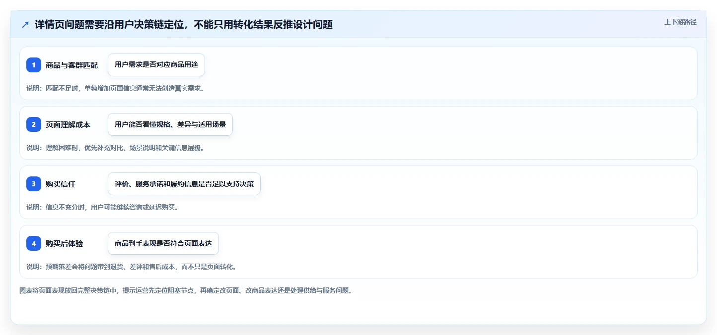717x335 pixels.
Task: Click the main title 详情页问题需要沿用户决策链定位
Action: click(184, 24)
